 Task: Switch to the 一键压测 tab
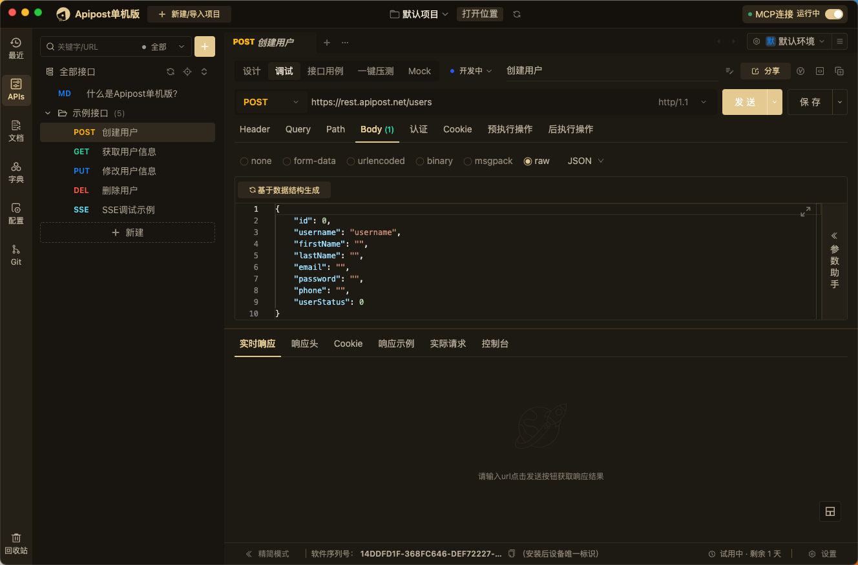[x=375, y=71]
